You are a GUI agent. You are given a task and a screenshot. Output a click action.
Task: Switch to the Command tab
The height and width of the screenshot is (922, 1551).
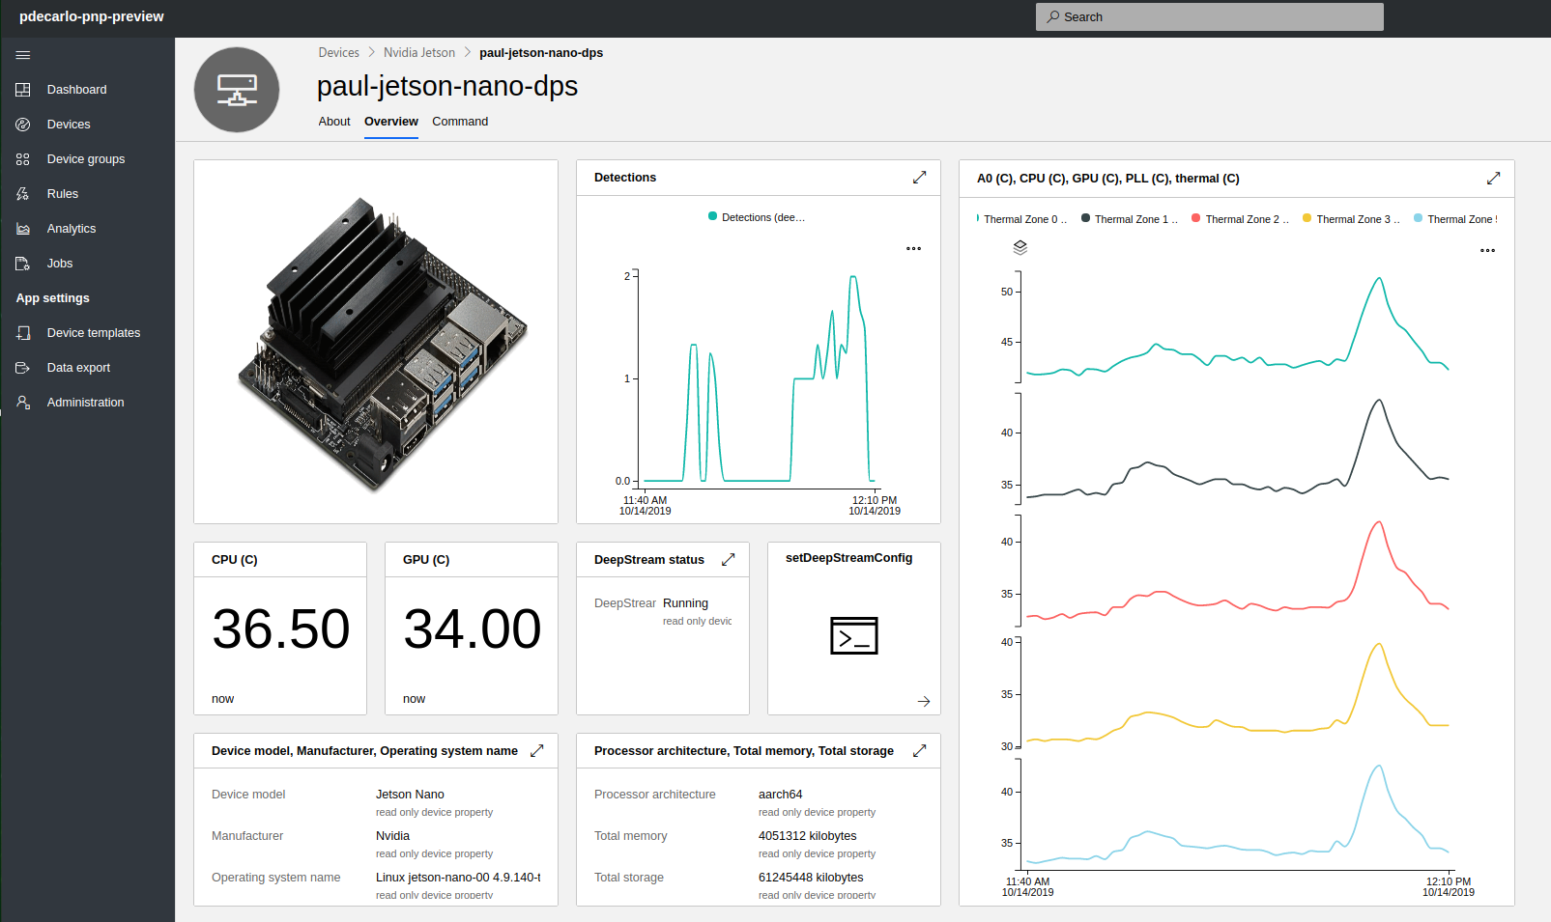460,122
